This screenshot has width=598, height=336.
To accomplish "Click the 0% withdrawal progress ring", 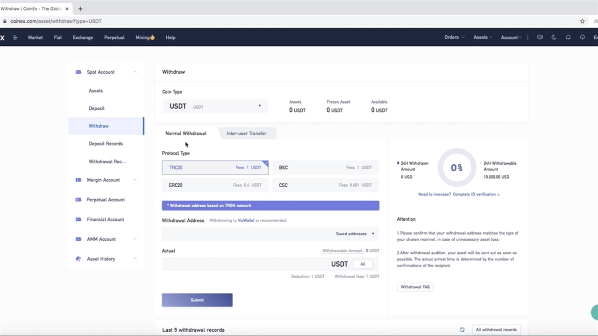I will click(x=456, y=168).
